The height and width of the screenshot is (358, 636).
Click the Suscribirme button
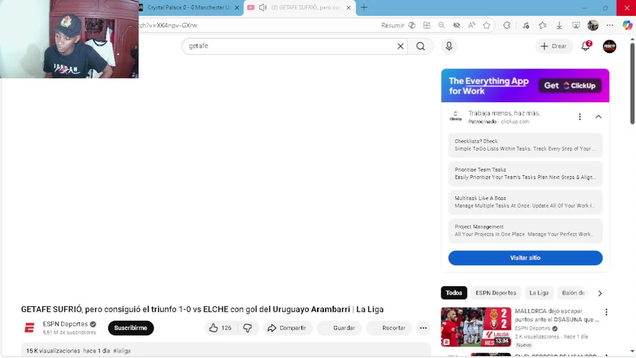[x=131, y=328]
